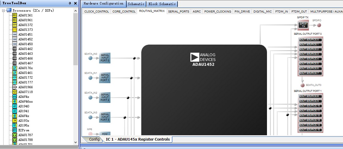Select the ADAV46xx chip icon
Screen dimensions: 343x149
15,101
